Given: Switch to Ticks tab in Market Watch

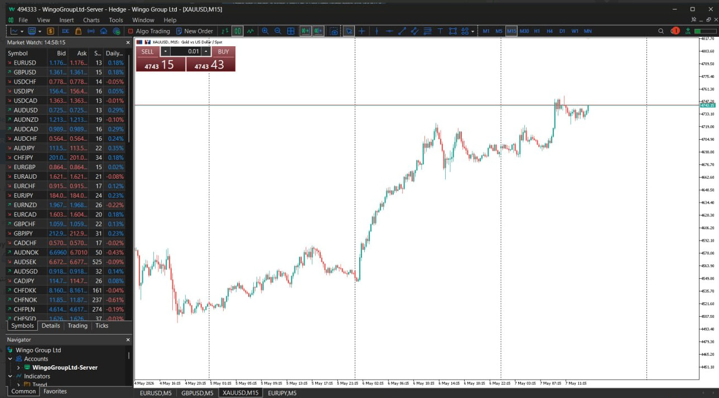Looking at the screenshot, I should tap(102, 326).
